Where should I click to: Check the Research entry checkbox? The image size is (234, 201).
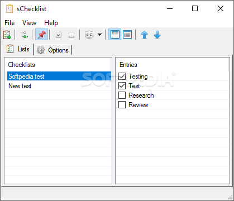coord(122,95)
